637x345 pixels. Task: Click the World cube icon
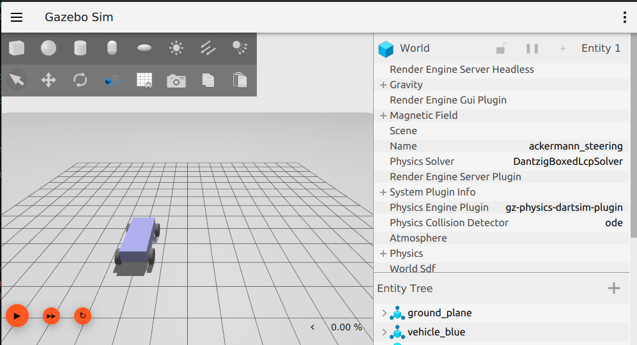(x=385, y=49)
